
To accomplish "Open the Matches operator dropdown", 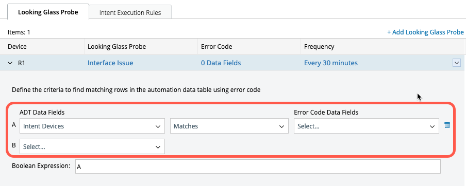I will pyautogui.click(x=229, y=126).
